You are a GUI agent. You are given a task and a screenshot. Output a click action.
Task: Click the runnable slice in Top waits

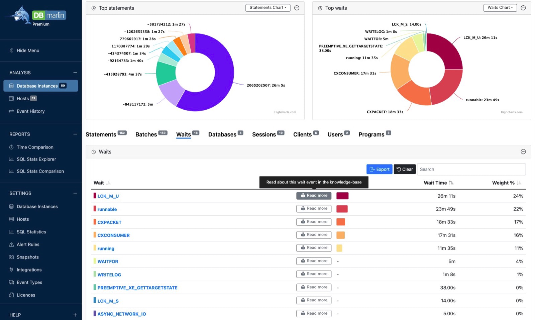tap(446, 86)
